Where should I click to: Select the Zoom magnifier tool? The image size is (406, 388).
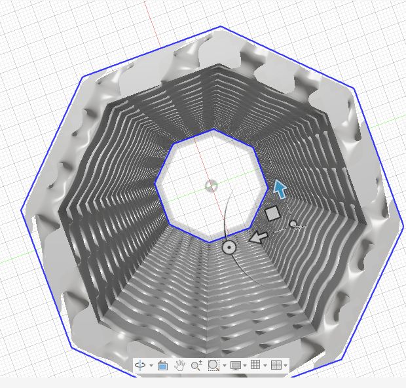pyautogui.click(x=196, y=365)
